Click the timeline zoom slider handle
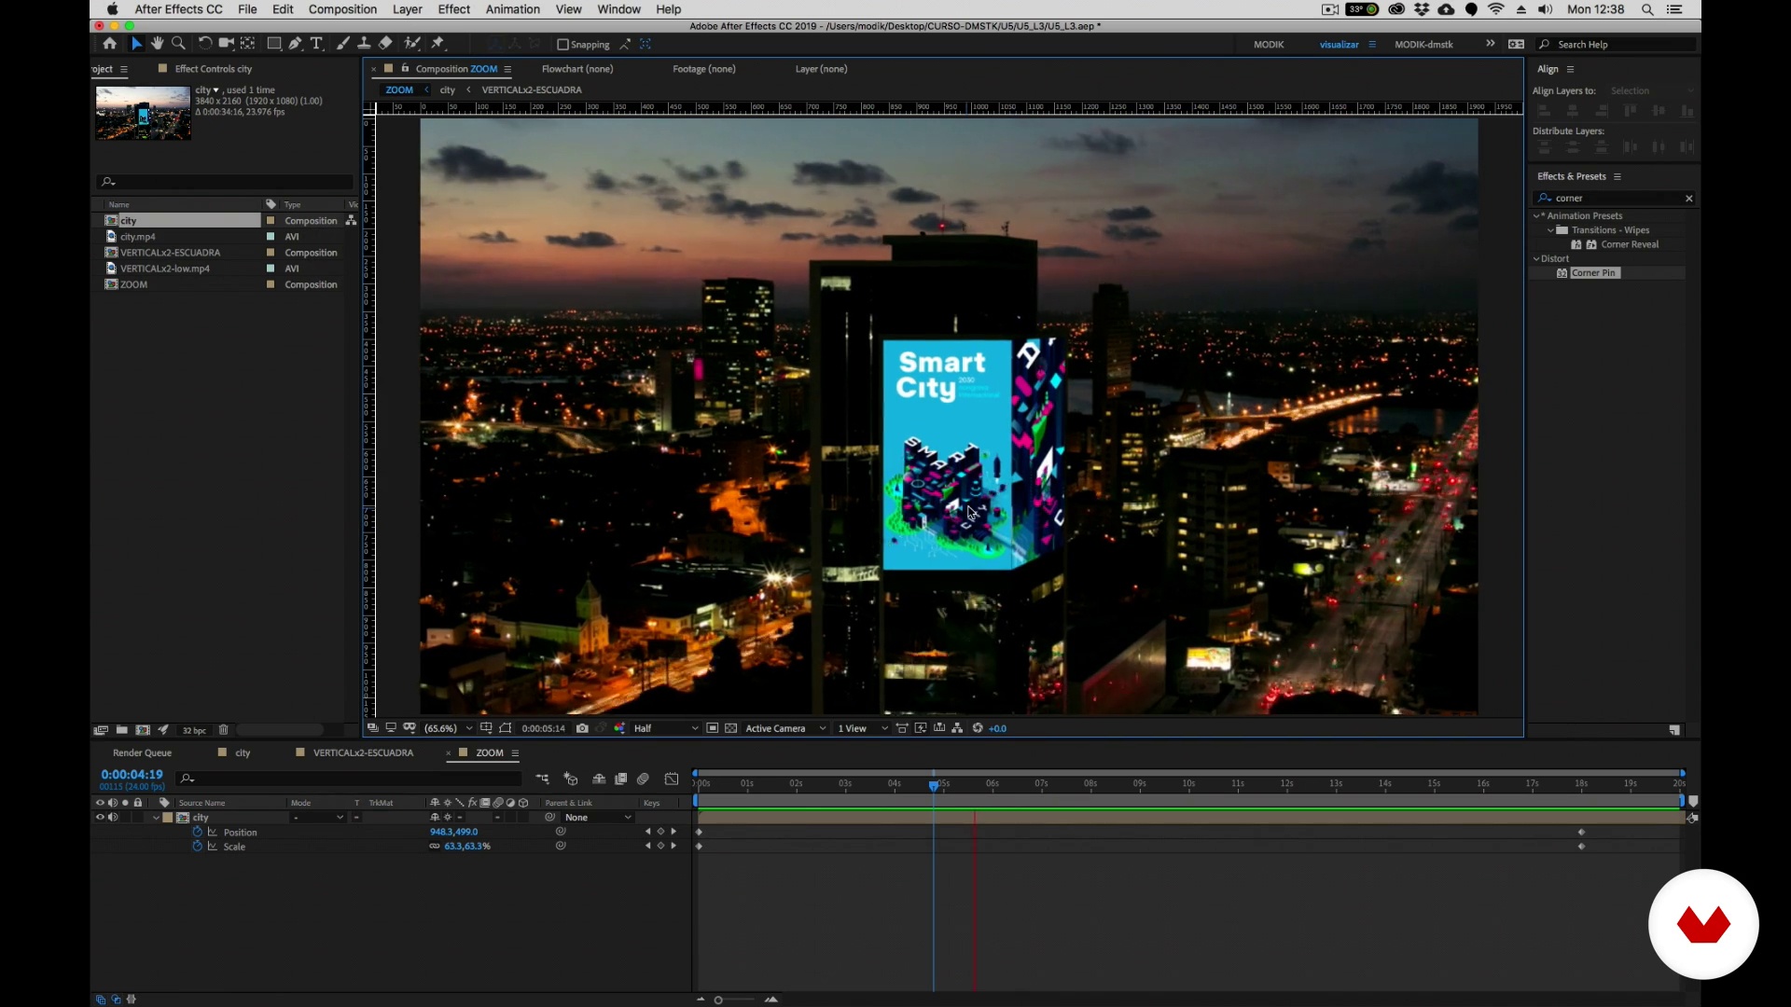Viewport: 1791px width, 1007px height. [718, 1000]
